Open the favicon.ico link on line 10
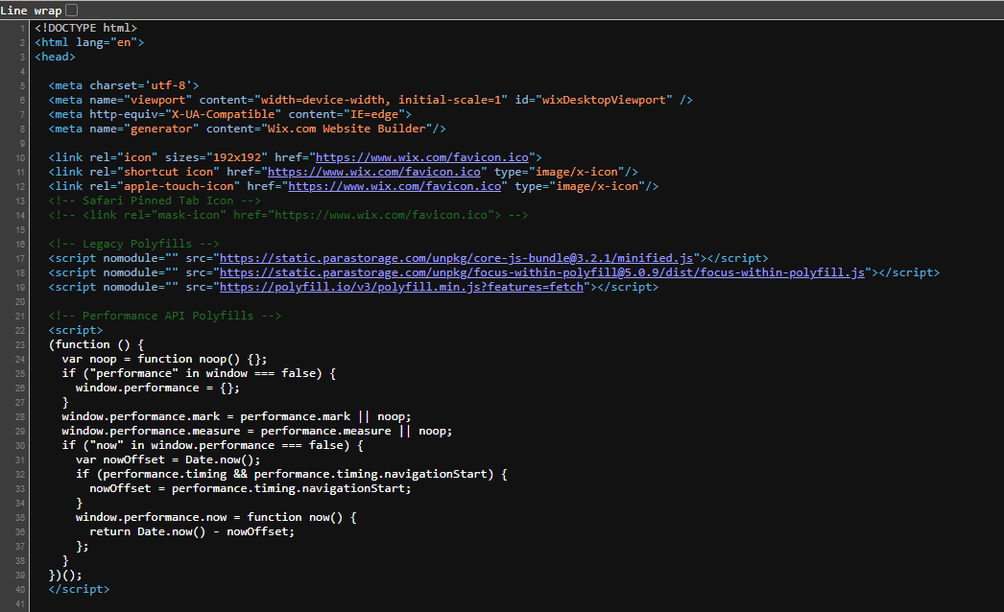 click(x=422, y=156)
